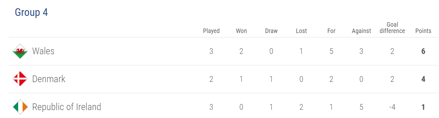Select Denmark's played matches value
Screen dimensions: 439x118
[211, 79]
